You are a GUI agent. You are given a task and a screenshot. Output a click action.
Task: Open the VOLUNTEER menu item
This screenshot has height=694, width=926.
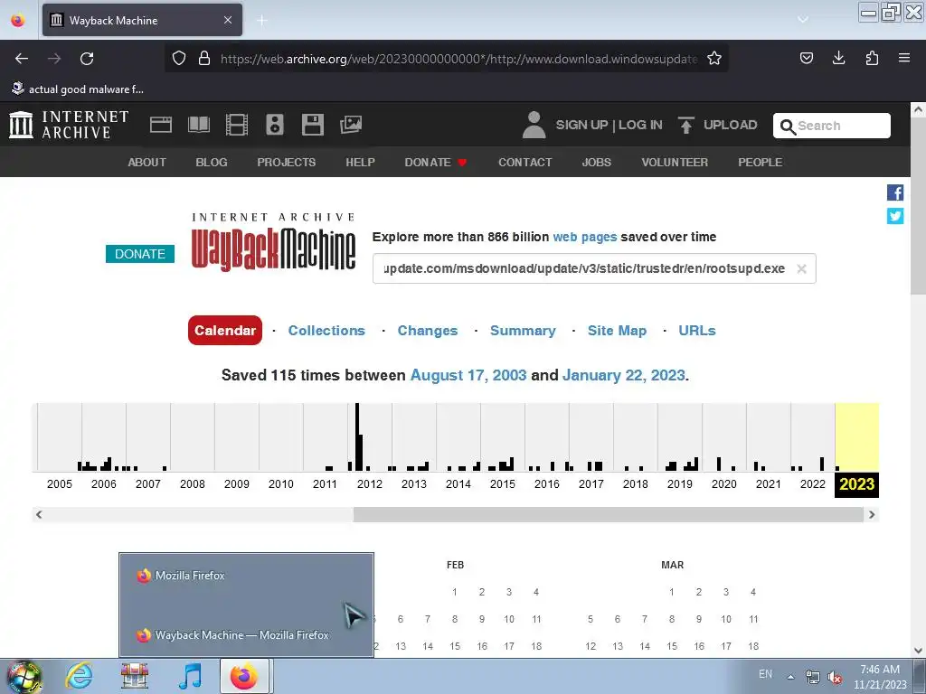675,163
